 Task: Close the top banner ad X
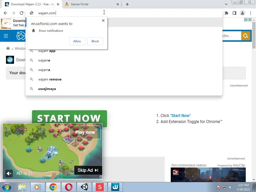pyautogui.click(x=250, y=19)
